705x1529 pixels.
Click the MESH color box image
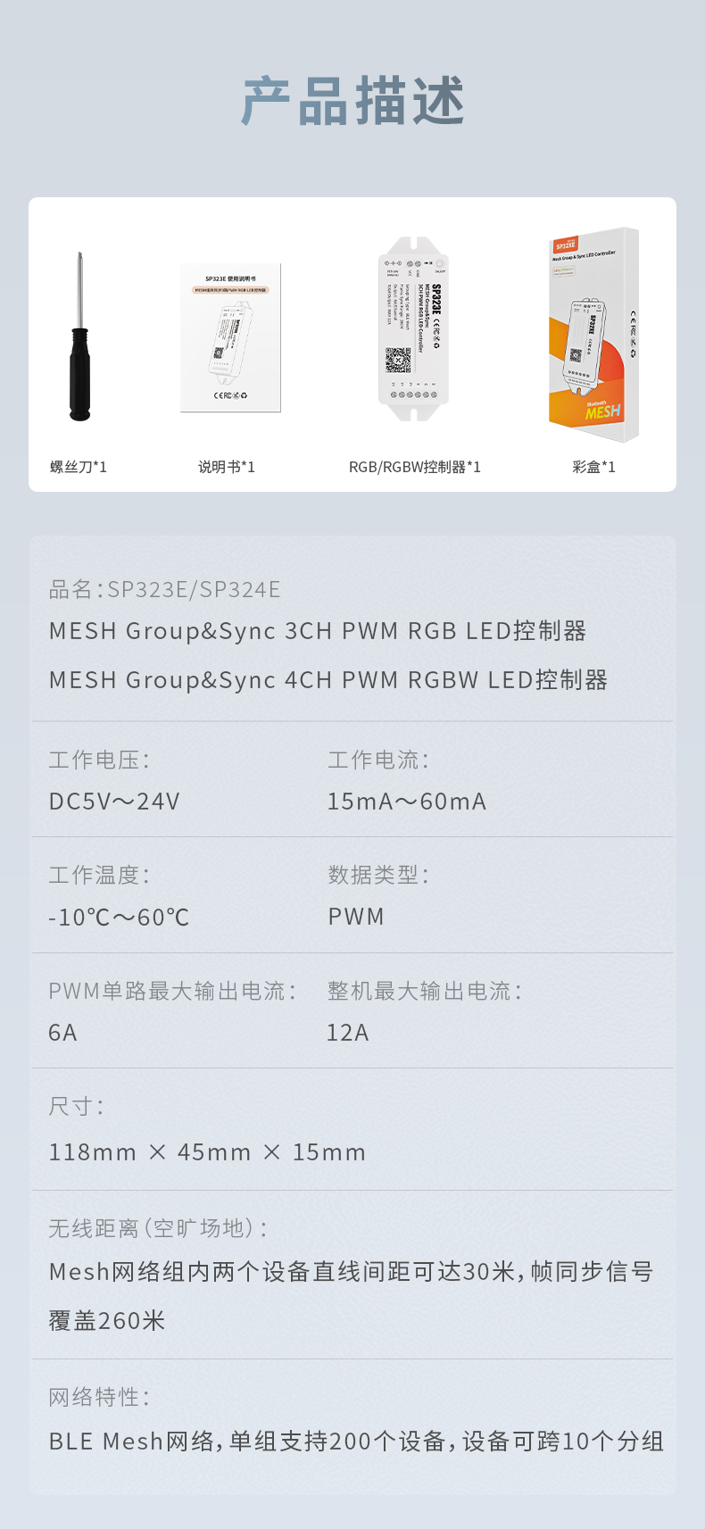click(593, 335)
